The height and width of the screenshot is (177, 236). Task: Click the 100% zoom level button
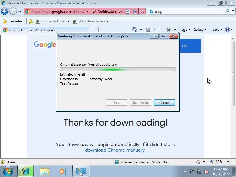tap(216, 162)
